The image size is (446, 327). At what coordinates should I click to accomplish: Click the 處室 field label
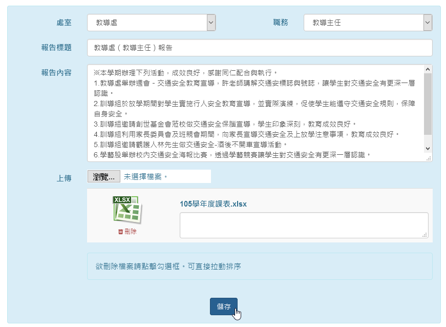coord(64,23)
